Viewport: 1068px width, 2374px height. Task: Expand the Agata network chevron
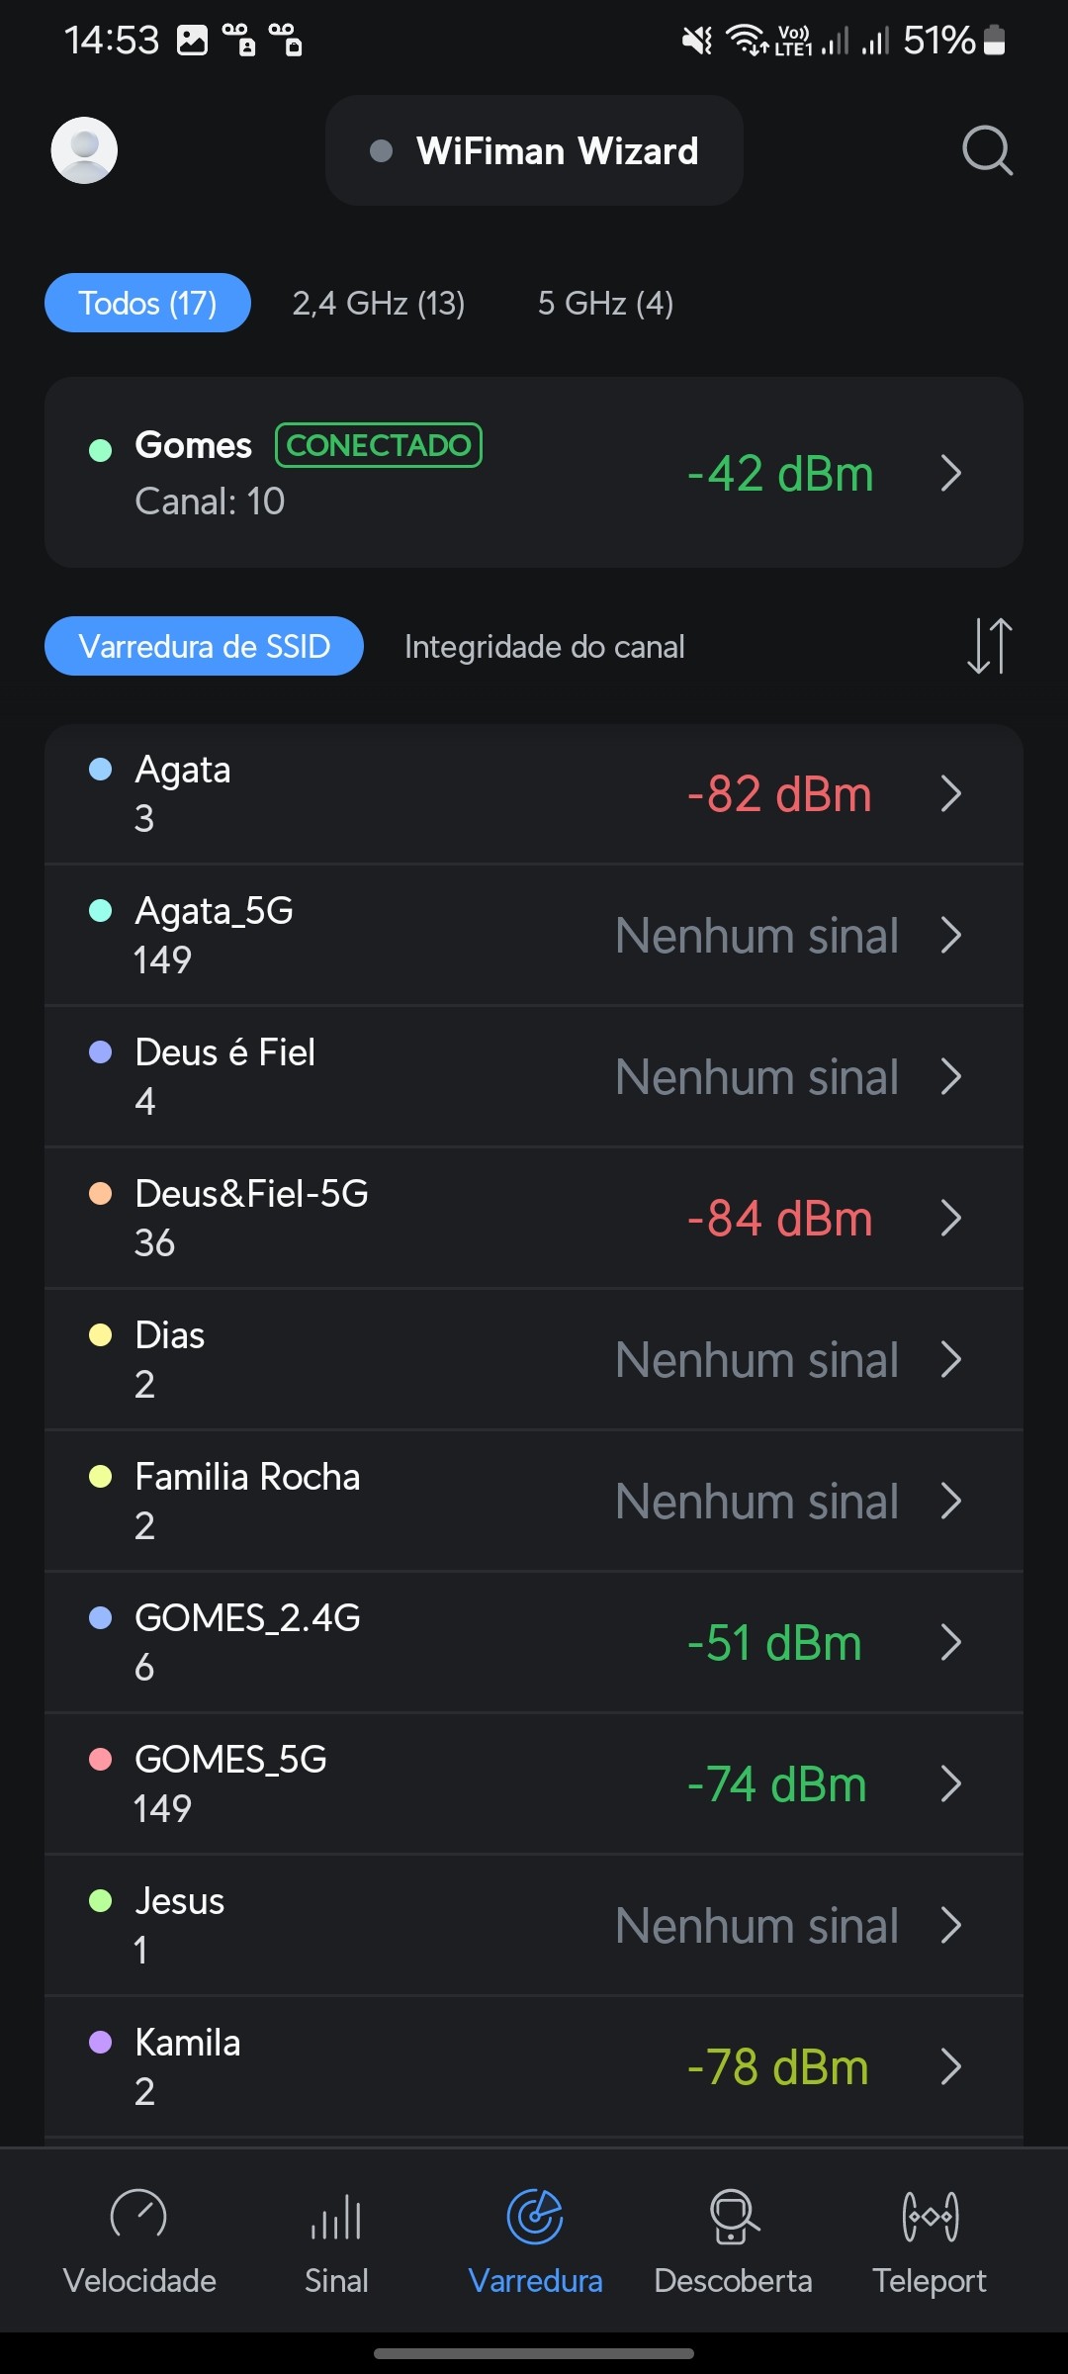click(951, 793)
